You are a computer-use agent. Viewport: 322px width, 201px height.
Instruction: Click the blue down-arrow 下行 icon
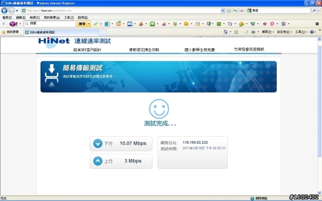(98, 144)
